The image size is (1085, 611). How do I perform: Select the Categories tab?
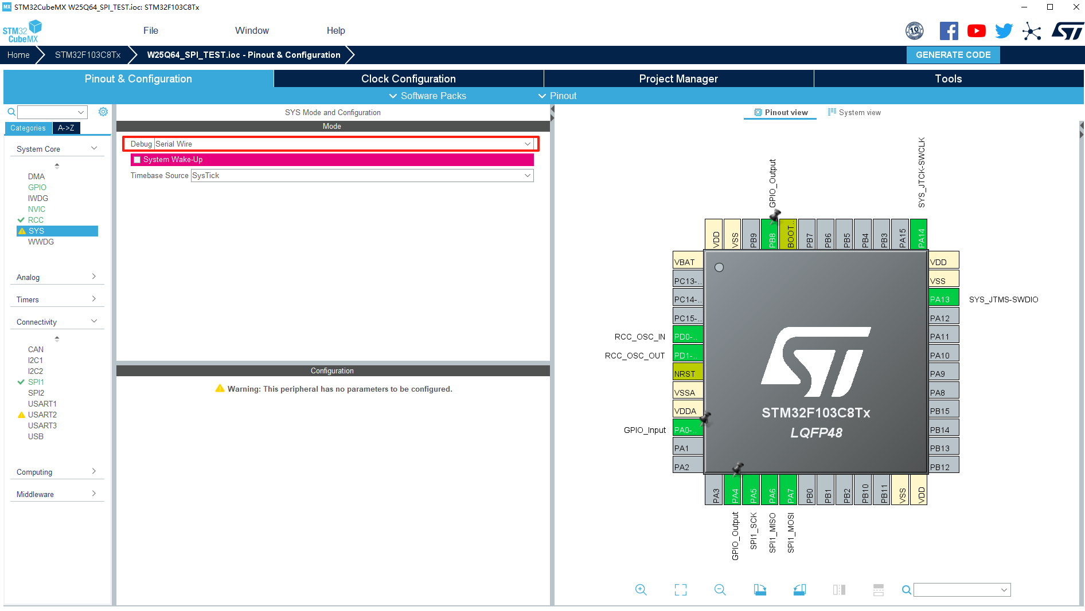click(x=28, y=128)
